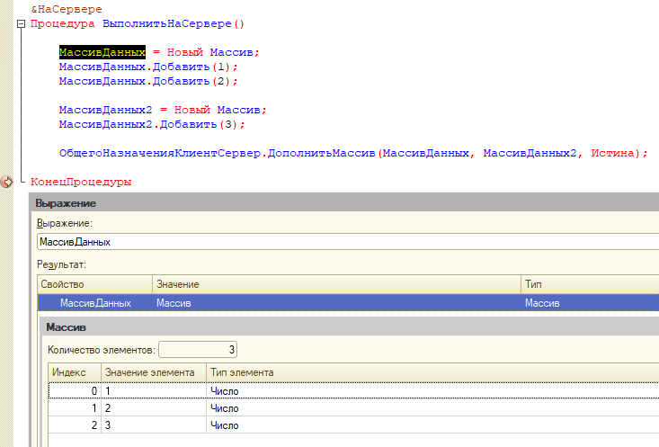Click the Выражение input field

(347, 242)
